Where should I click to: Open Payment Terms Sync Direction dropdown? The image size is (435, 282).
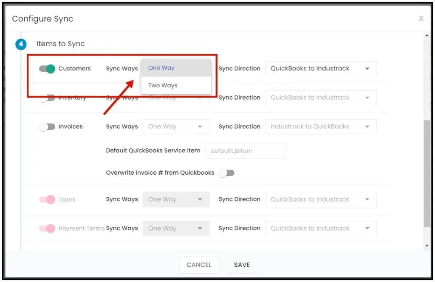coord(321,229)
